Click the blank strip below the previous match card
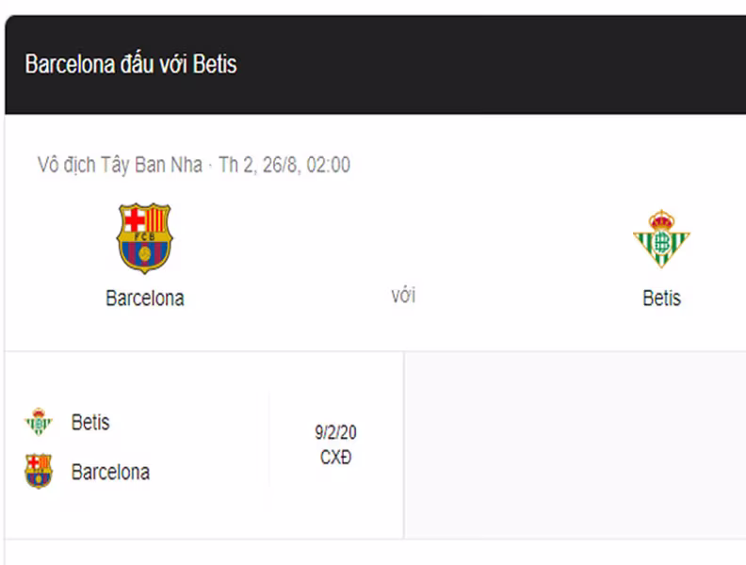 [x=376, y=553]
